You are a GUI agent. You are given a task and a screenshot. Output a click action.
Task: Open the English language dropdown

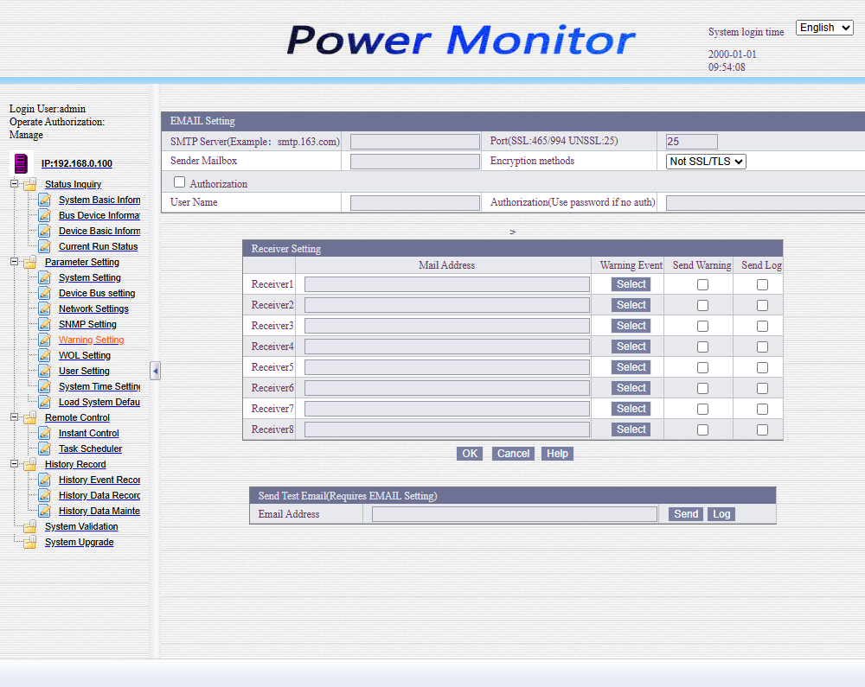click(x=824, y=28)
